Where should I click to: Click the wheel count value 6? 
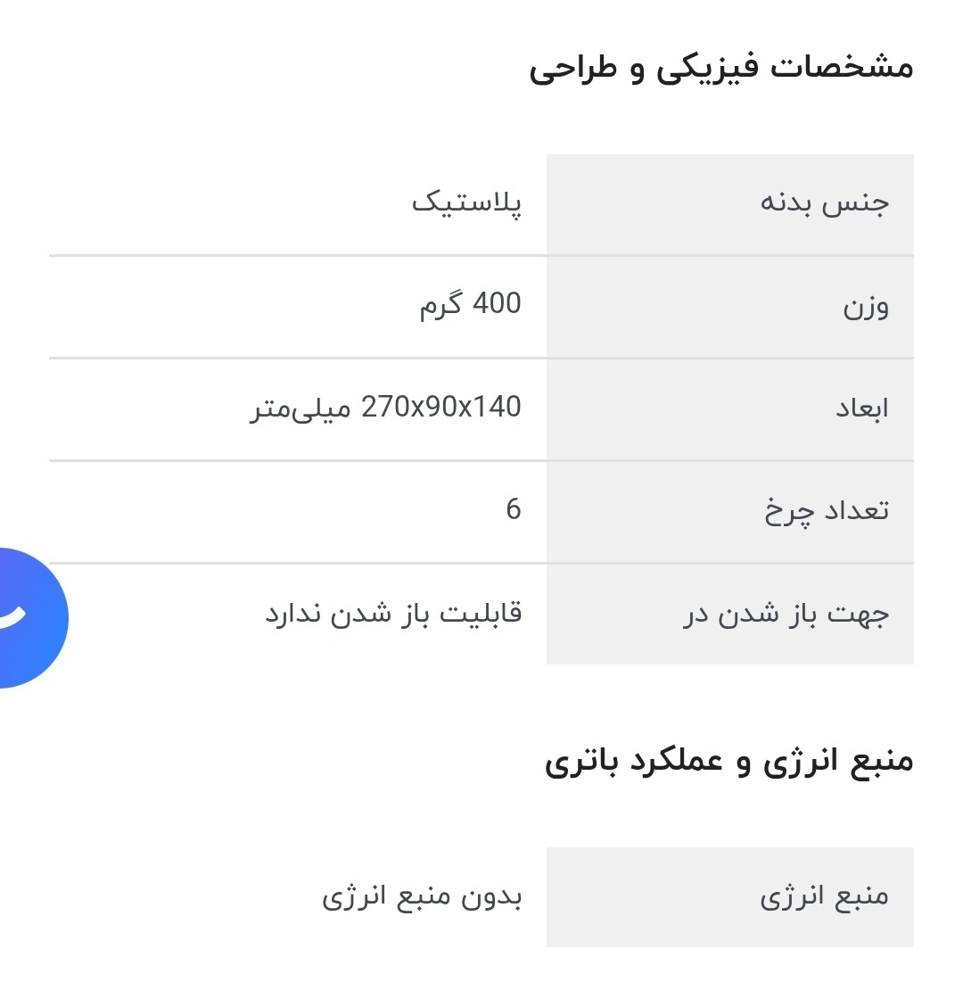pos(513,510)
